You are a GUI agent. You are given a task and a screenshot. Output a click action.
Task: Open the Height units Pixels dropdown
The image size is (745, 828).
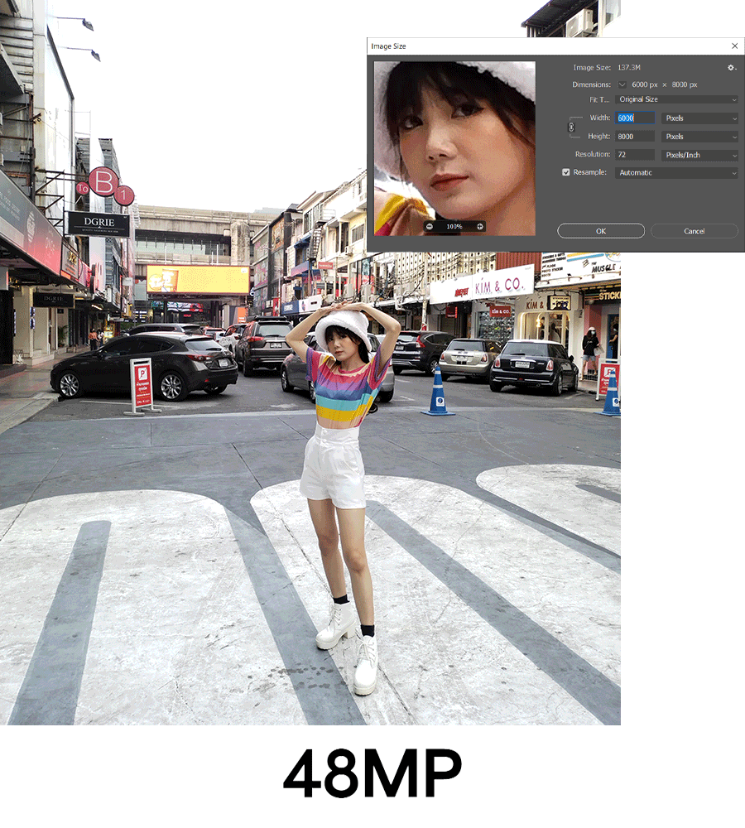(699, 137)
